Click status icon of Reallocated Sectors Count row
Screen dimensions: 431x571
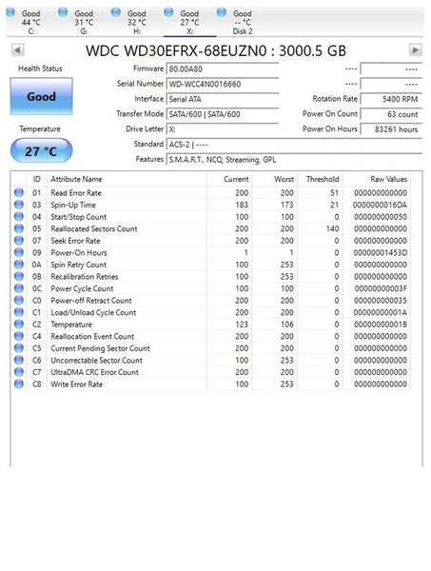(19, 228)
